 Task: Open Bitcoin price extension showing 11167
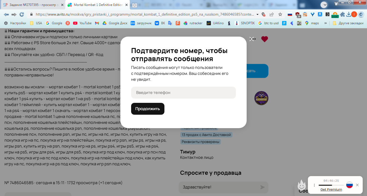[x=335, y=15]
